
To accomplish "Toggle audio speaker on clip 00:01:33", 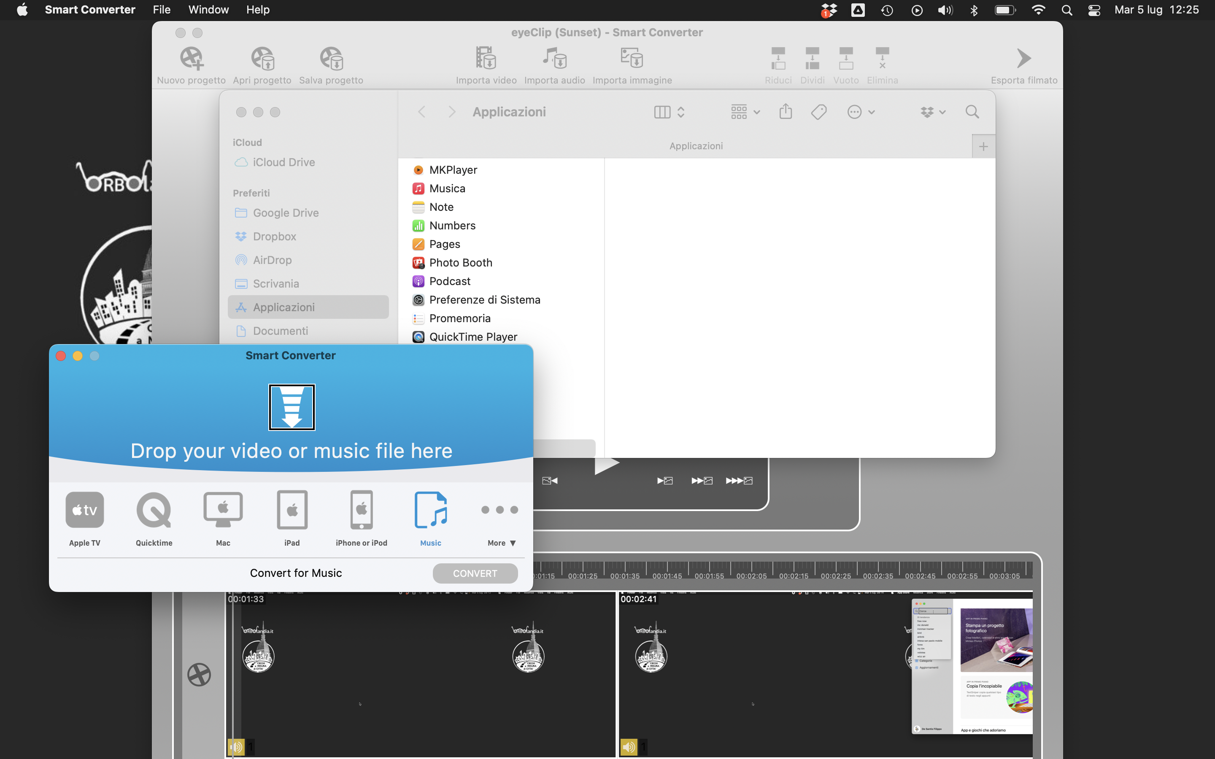I will [x=236, y=746].
